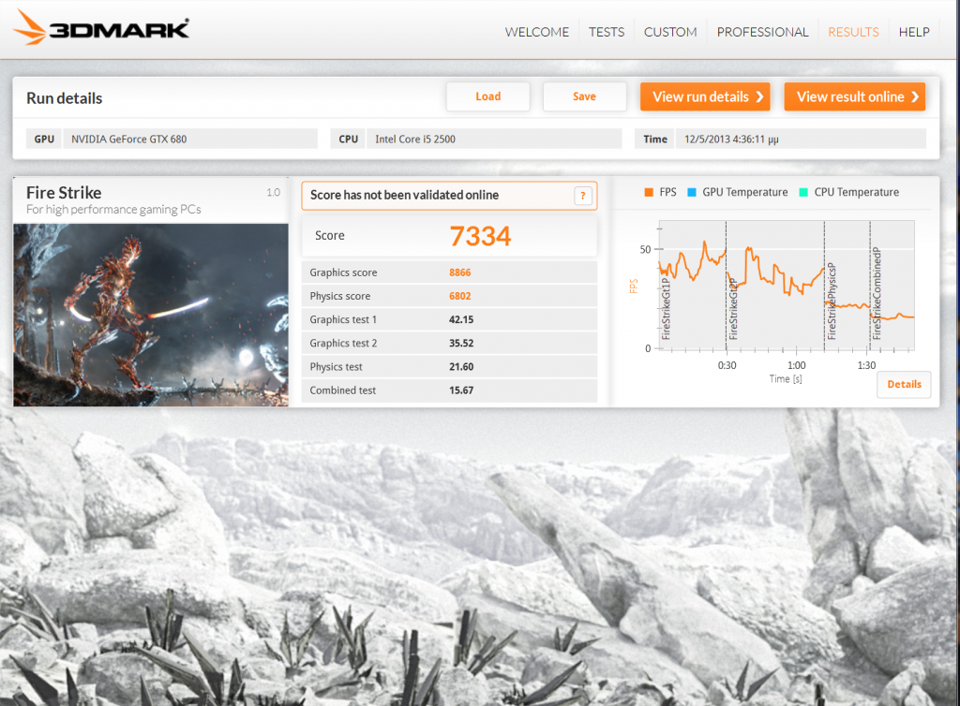960x706 pixels.
Task: Go to the PROFESSIONAL tab
Action: tap(762, 32)
